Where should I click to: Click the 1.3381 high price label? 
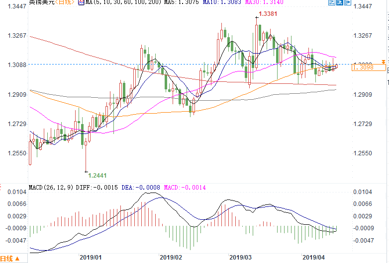[268, 14]
